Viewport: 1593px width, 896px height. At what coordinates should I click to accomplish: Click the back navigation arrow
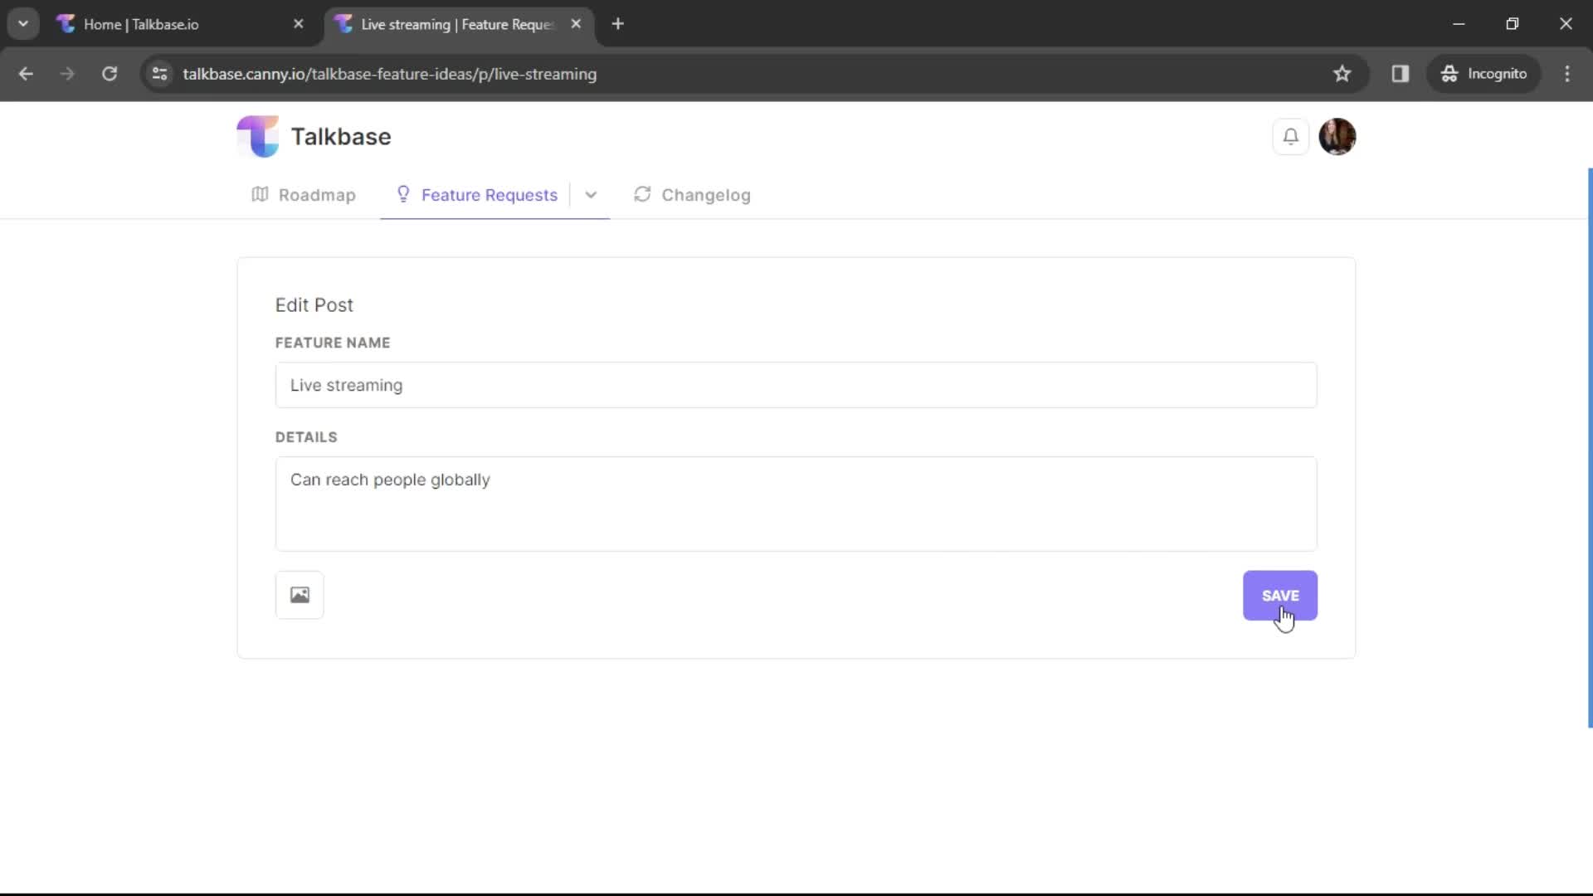click(27, 75)
